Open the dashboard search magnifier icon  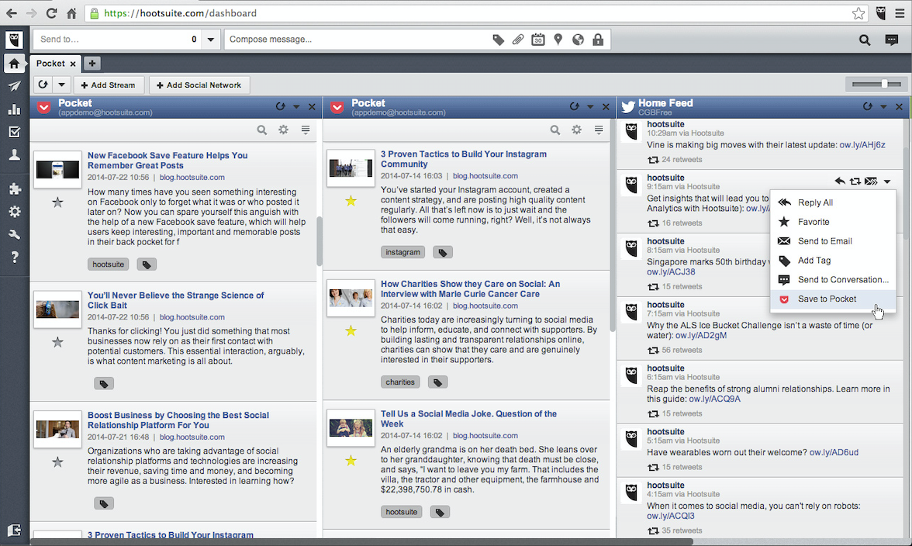coord(865,40)
